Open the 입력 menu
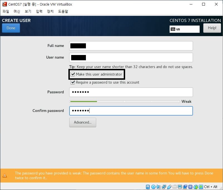Screen dimensions: 223x190 point(39,11)
